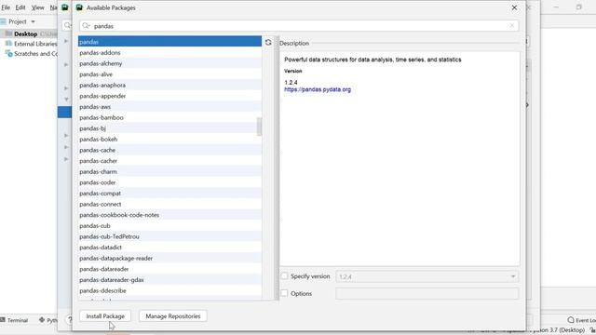Open the pandas.pydata.org link
Image resolution: width=596 pixels, height=335 pixels.
pyautogui.click(x=318, y=89)
